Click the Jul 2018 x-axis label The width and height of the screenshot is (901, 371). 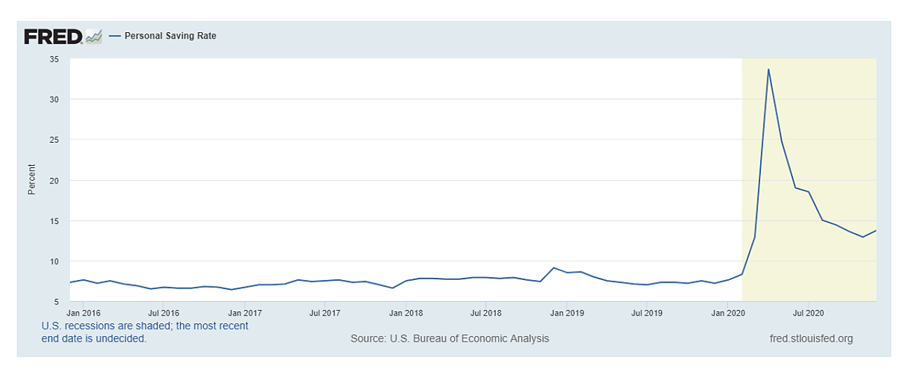pyautogui.click(x=486, y=312)
